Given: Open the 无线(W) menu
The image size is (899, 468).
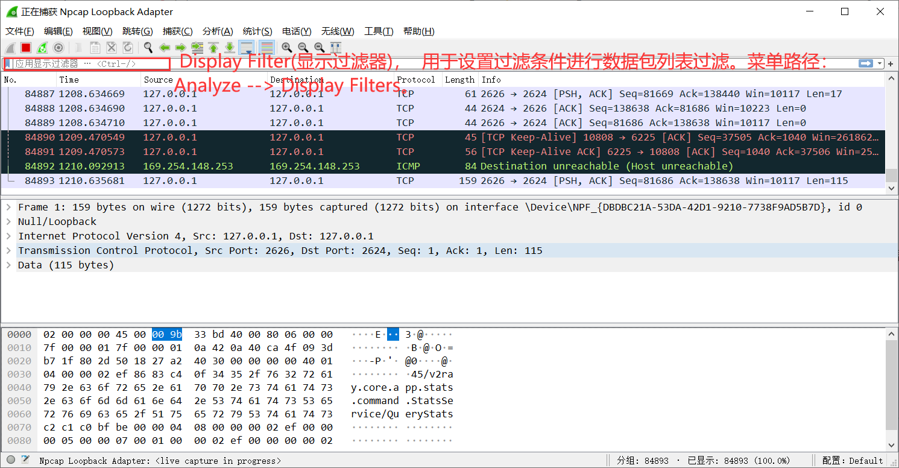Looking at the screenshot, I should click(x=338, y=31).
